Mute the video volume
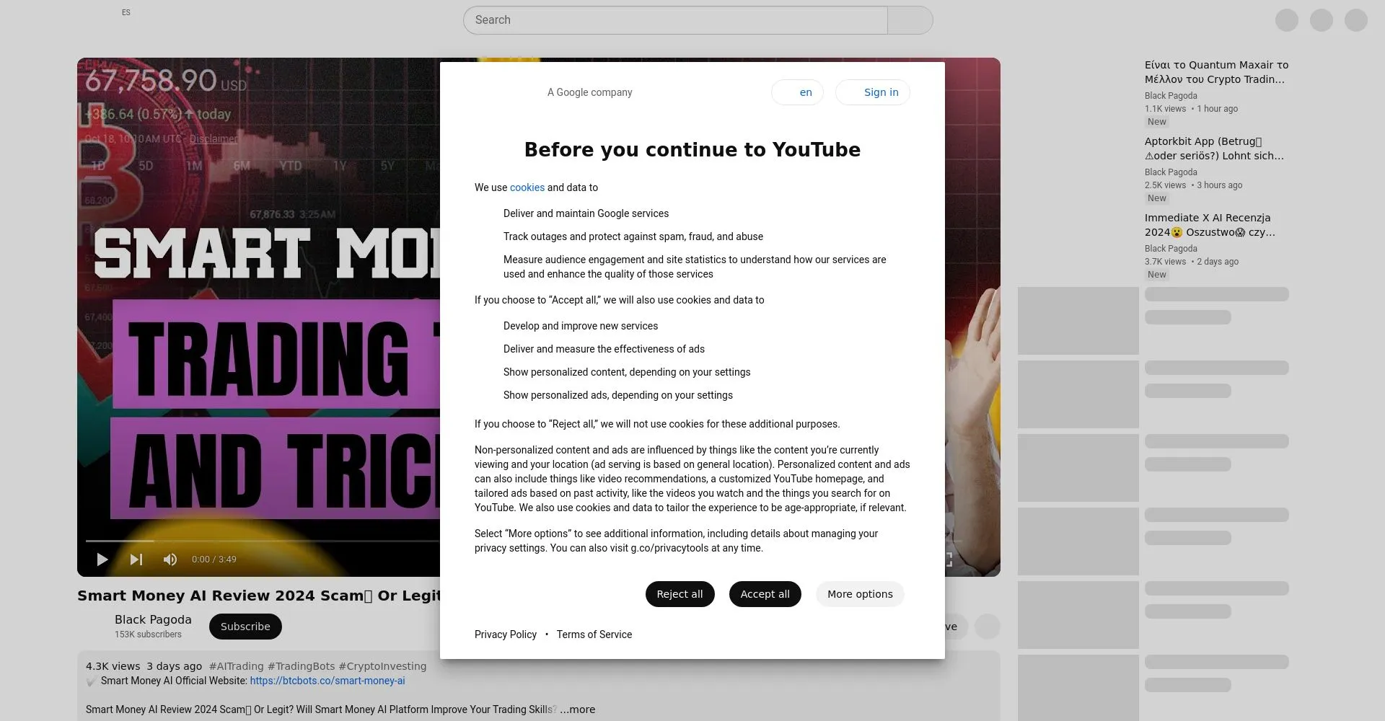 coord(170,559)
